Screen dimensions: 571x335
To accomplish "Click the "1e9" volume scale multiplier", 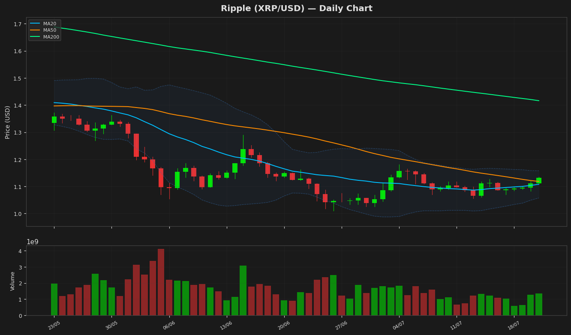I will (x=33, y=242).
